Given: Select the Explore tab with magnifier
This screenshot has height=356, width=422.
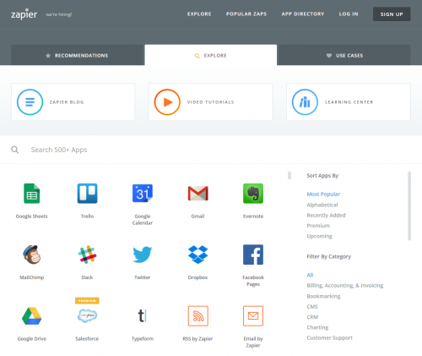Looking at the screenshot, I should (x=211, y=55).
